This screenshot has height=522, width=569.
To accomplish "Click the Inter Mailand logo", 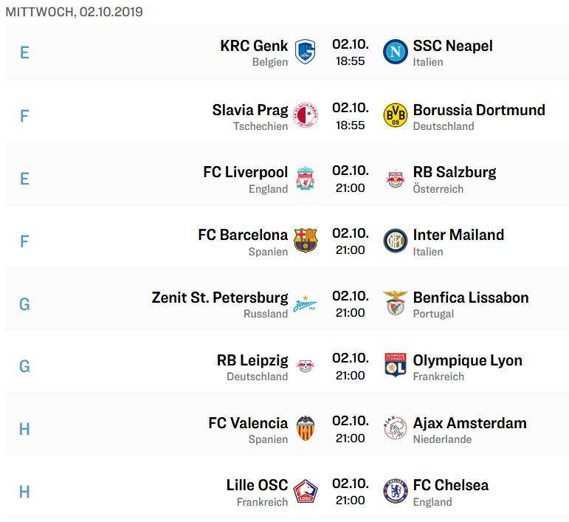I will tap(395, 241).
